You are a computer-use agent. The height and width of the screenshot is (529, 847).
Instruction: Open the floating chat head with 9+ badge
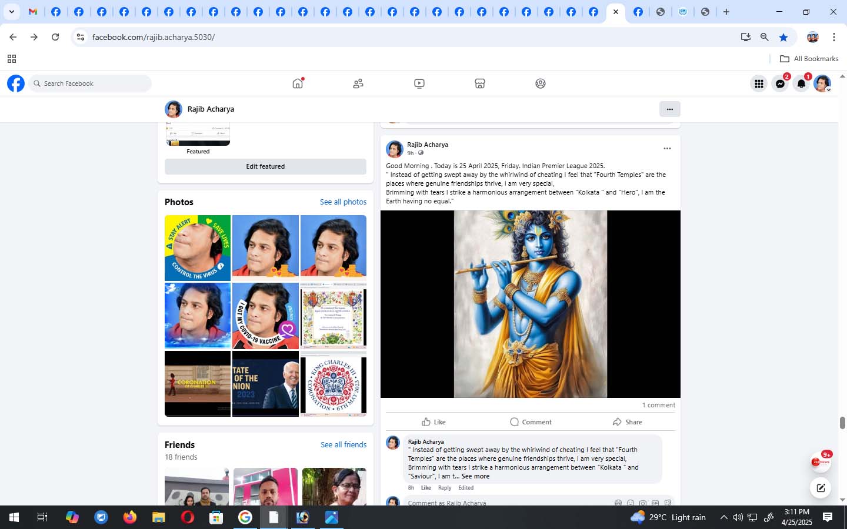821,462
